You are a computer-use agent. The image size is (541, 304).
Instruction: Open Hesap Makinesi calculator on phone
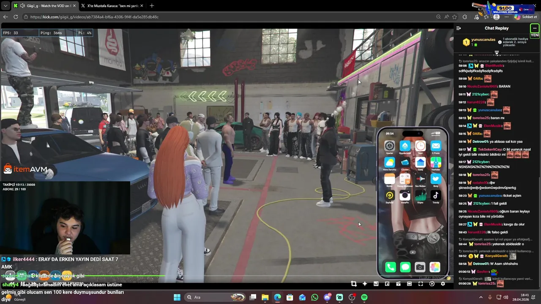405,179
